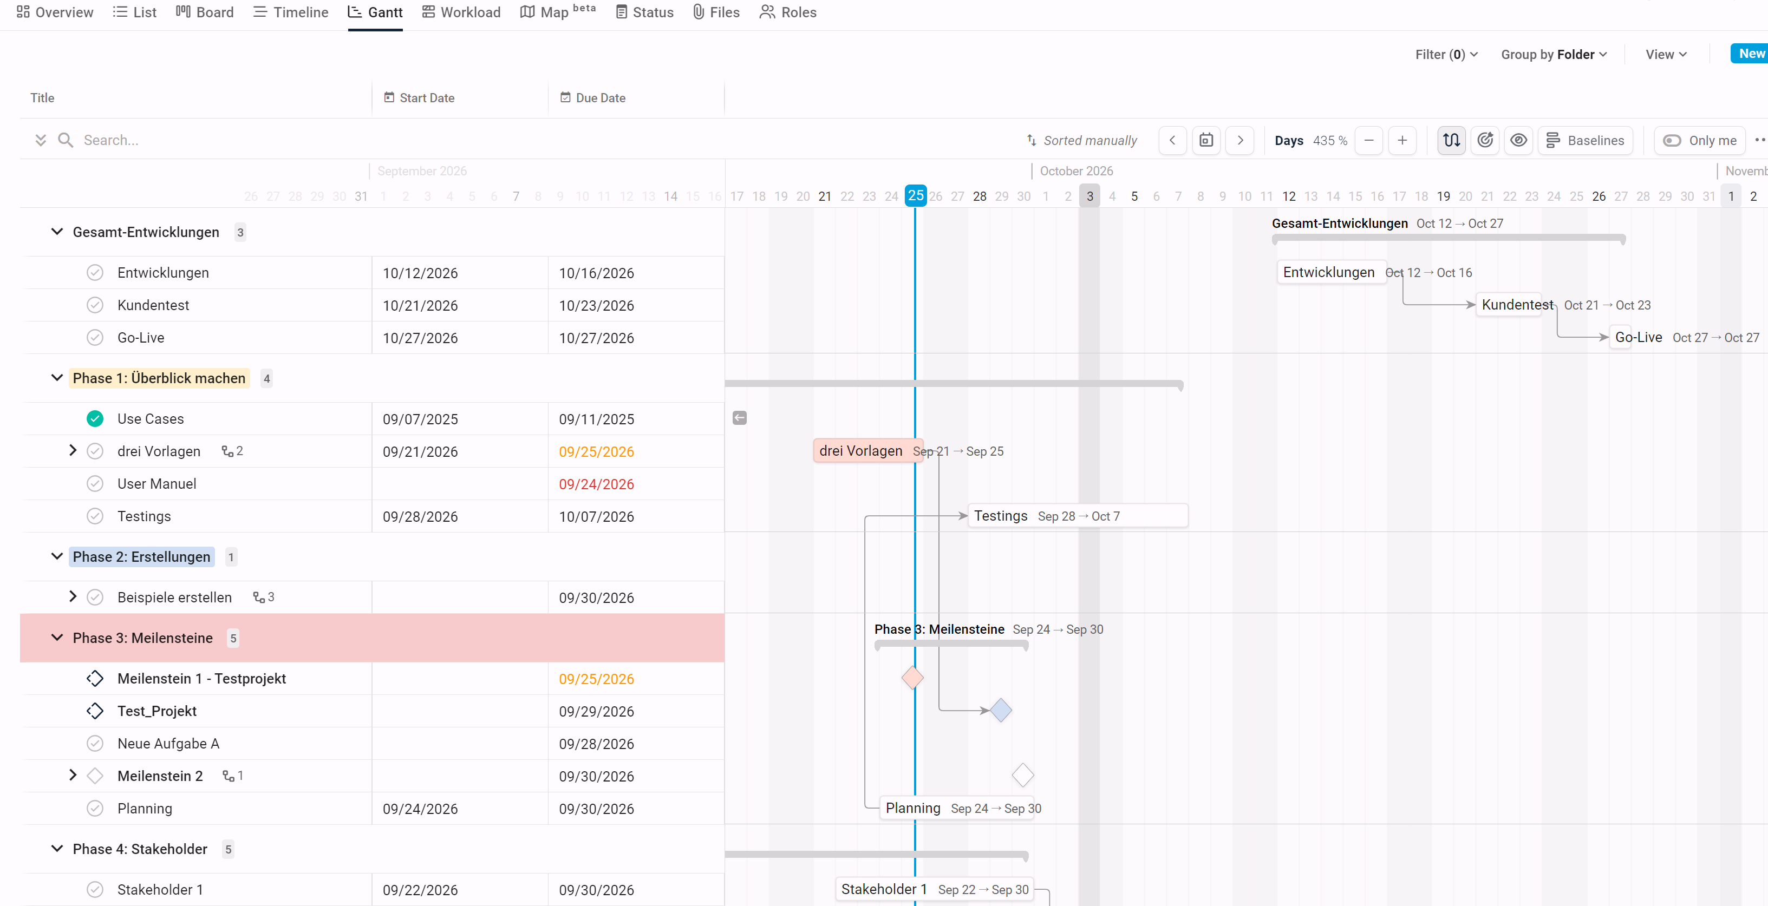This screenshot has width=1768, height=906.
Task: Click Meilenstein 1 - Testprojekt diamond icon
Action: [95, 679]
